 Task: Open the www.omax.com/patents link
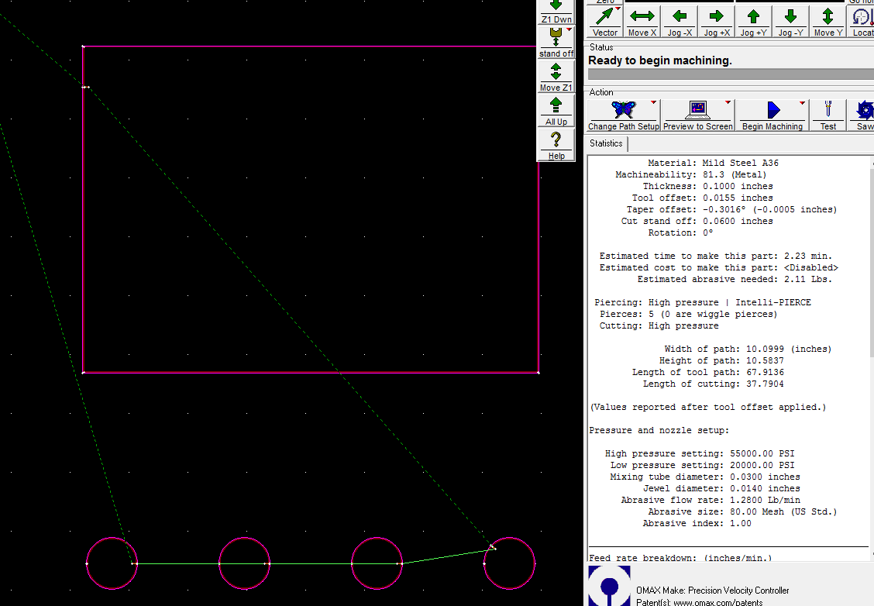pyautogui.click(x=718, y=602)
